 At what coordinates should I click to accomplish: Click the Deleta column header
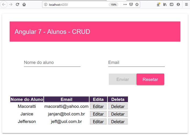(118, 99)
